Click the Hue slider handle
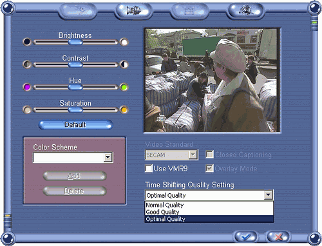Image resolution: width=322 pixels, height=246 pixels. click(75, 87)
